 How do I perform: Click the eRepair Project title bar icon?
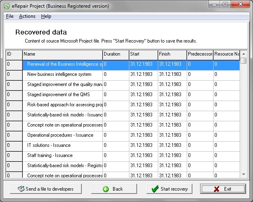(7, 6)
